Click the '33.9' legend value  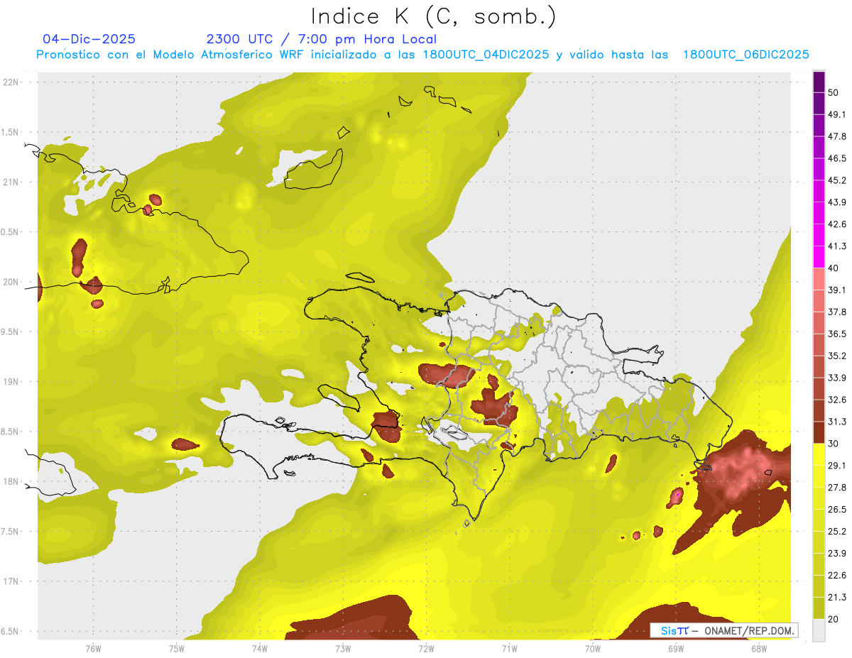pyautogui.click(x=838, y=378)
